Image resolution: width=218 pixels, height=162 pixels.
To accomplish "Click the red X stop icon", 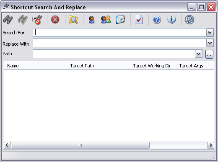I will 55,20.
